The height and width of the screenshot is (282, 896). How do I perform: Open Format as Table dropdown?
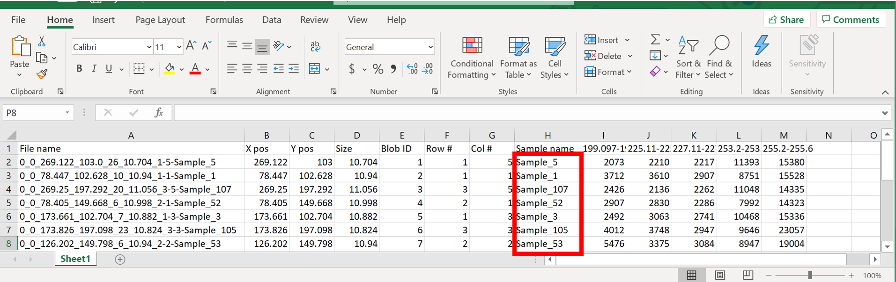518,58
